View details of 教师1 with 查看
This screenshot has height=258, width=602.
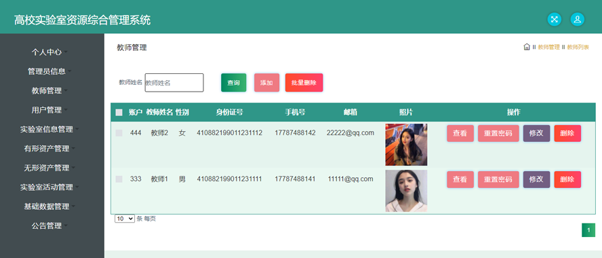coord(460,179)
